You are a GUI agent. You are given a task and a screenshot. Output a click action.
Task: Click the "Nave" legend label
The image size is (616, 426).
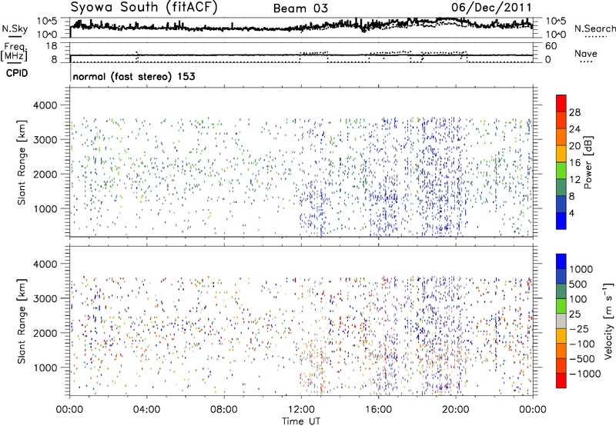586,53
